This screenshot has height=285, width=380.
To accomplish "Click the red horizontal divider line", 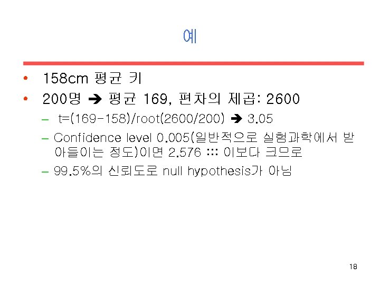I will pos(193,63).
